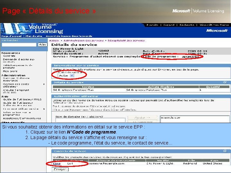Open Assistance/Commentaires sidebar link

(x=22, y=118)
